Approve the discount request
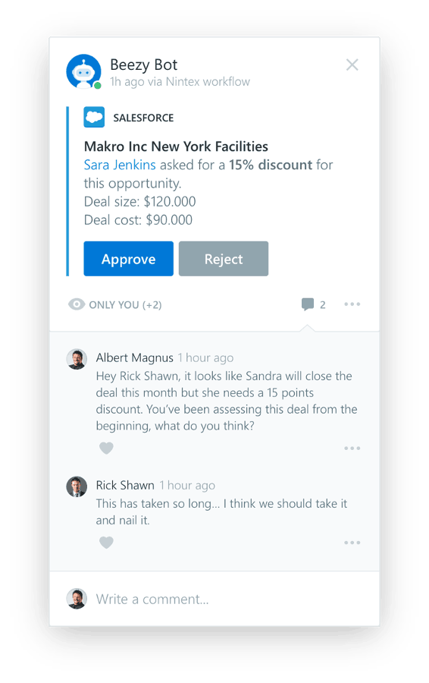This screenshot has height=683, width=429. click(x=128, y=259)
